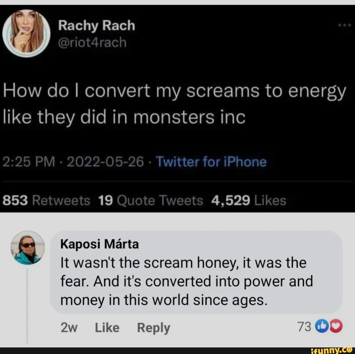The height and width of the screenshot is (354, 355).
Task: Click the Twitter for iPhone source link
Action: click(x=212, y=162)
